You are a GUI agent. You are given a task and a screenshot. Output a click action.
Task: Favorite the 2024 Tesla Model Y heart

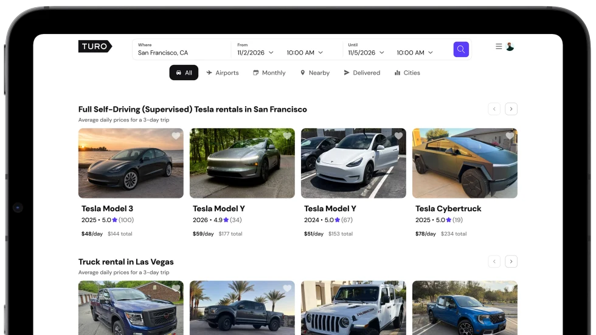click(x=398, y=136)
